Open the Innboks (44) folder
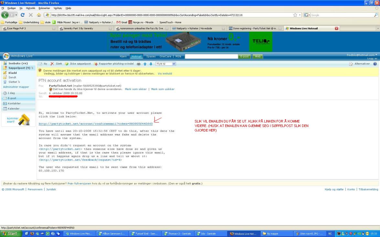380x237 pixels. coord(18,63)
